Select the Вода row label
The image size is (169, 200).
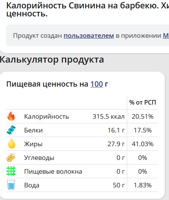coord(32,185)
